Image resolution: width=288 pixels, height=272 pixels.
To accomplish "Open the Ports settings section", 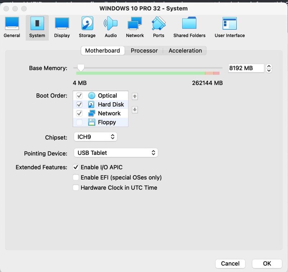I will coord(158,27).
